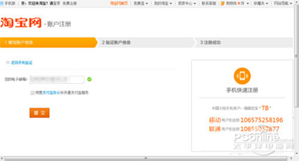Open the Alipay agreement link
299x161 pixels.
(x=51, y=92)
